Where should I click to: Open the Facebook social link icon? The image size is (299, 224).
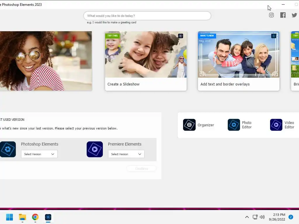[x=283, y=15]
